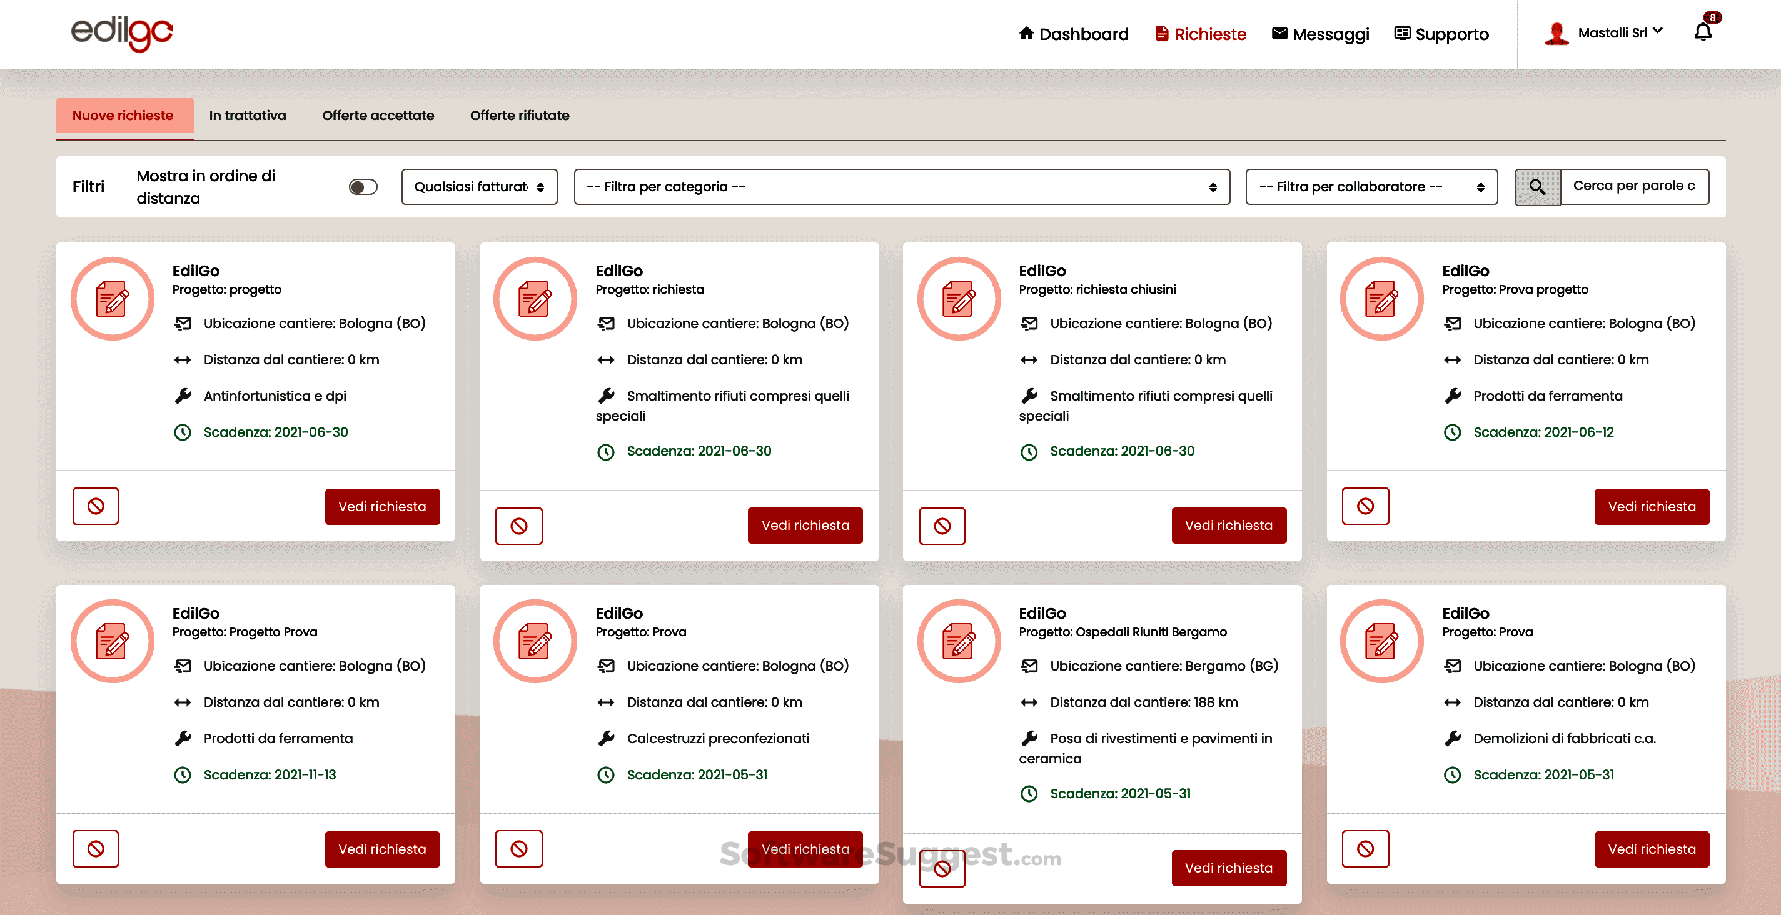Open the 'Qualsiasi fatturato' dropdown
This screenshot has height=915, width=1781.
[479, 187]
